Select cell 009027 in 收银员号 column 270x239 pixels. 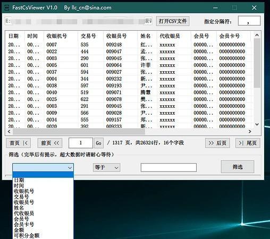pyautogui.click(x=114, y=72)
